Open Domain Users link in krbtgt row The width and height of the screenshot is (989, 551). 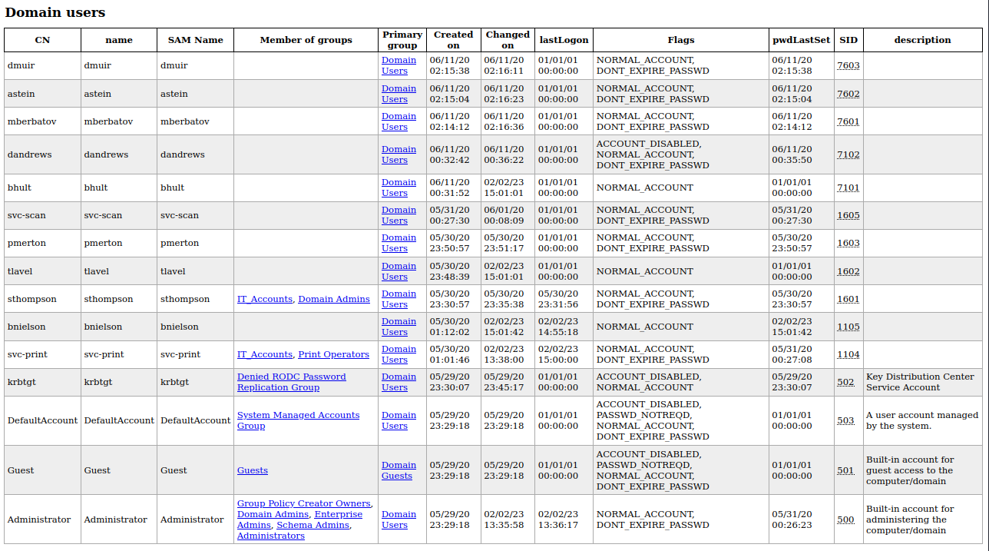[x=399, y=382]
